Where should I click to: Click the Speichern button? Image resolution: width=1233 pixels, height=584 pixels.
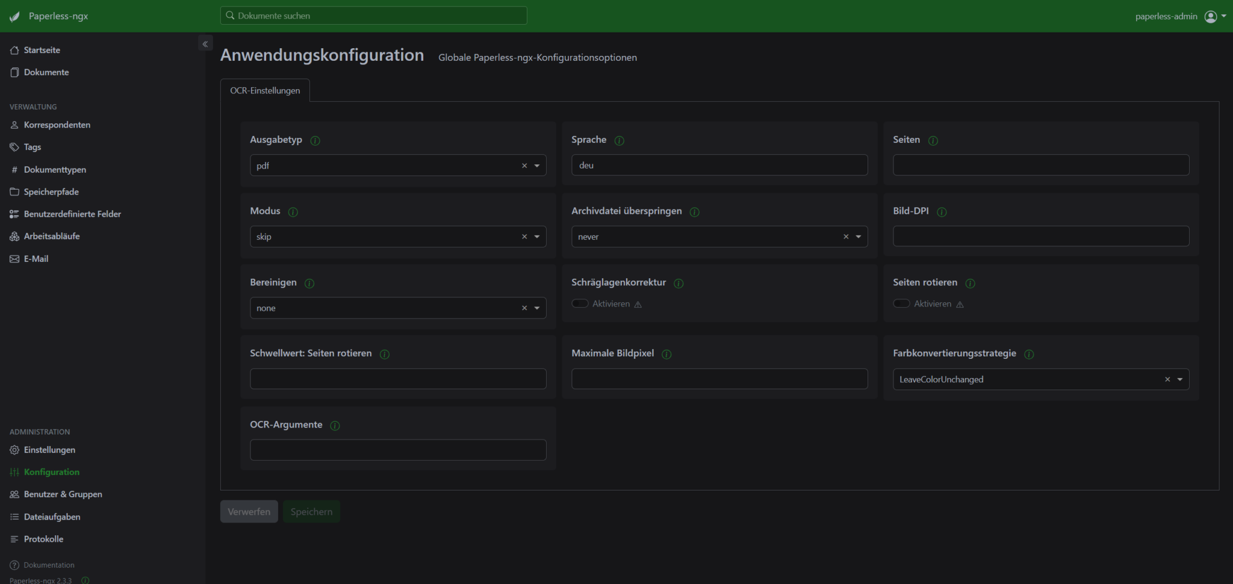pyautogui.click(x=311, y=512)
